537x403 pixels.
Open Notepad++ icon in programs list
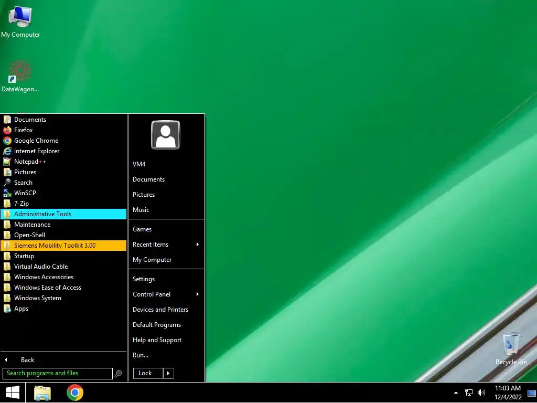point(7,162)
